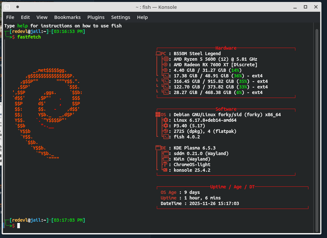Image resolution: width=327 pixels, height=238 pixels.
Task: Click the first prompt timestamp 03:16:53 PM
Action: coord(68,32)
